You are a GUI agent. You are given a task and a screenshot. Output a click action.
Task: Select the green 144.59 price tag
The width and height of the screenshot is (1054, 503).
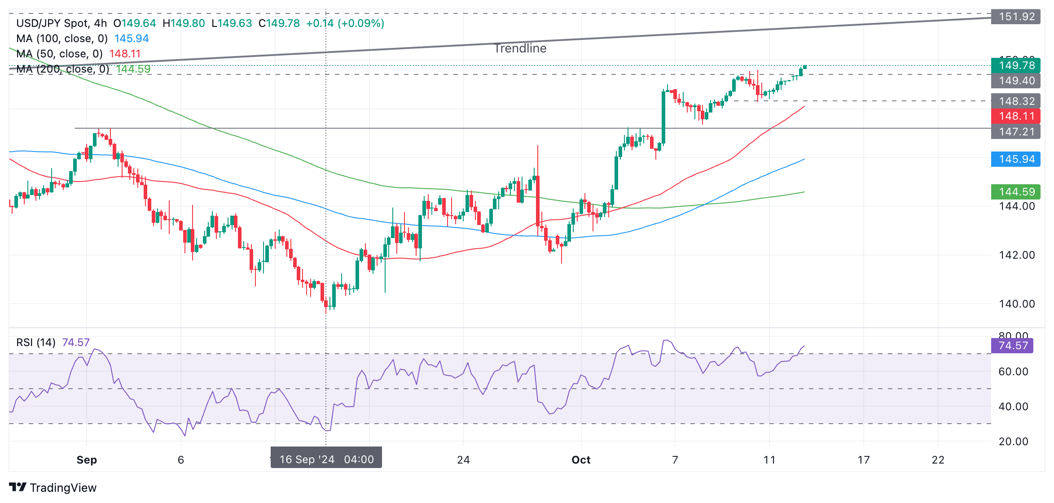[x=1015, y=192]
